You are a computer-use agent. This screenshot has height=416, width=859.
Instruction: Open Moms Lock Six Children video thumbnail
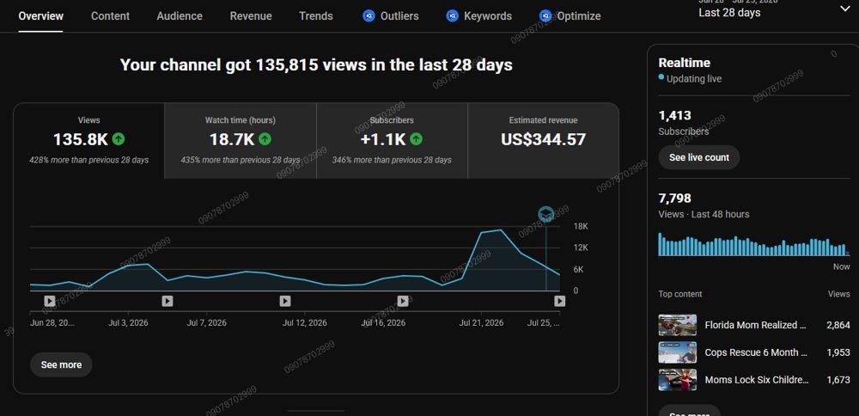678,380
